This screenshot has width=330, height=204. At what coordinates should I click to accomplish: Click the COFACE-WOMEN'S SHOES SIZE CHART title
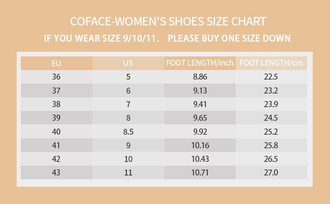click(168, 21)
